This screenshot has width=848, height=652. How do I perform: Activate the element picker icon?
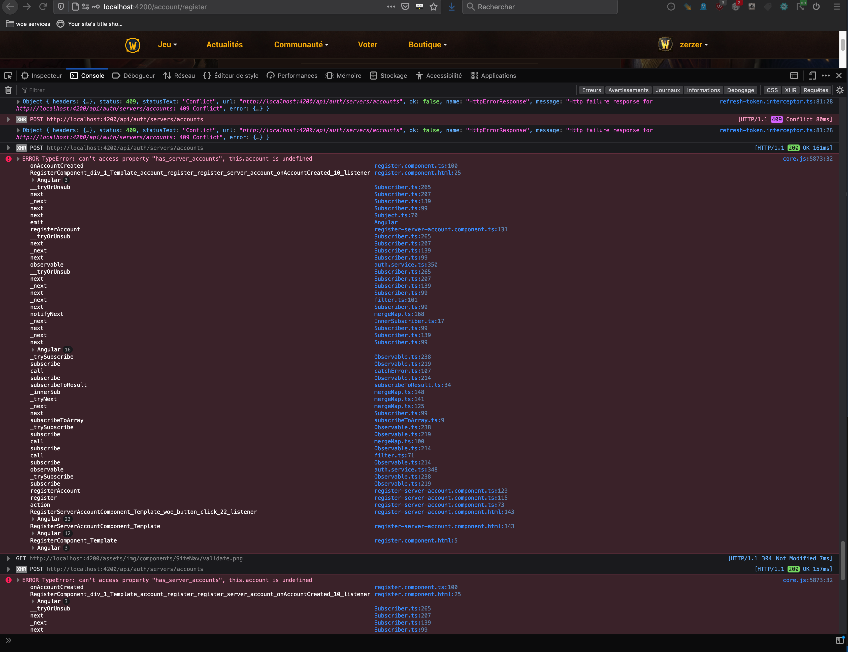pos(8,76)
